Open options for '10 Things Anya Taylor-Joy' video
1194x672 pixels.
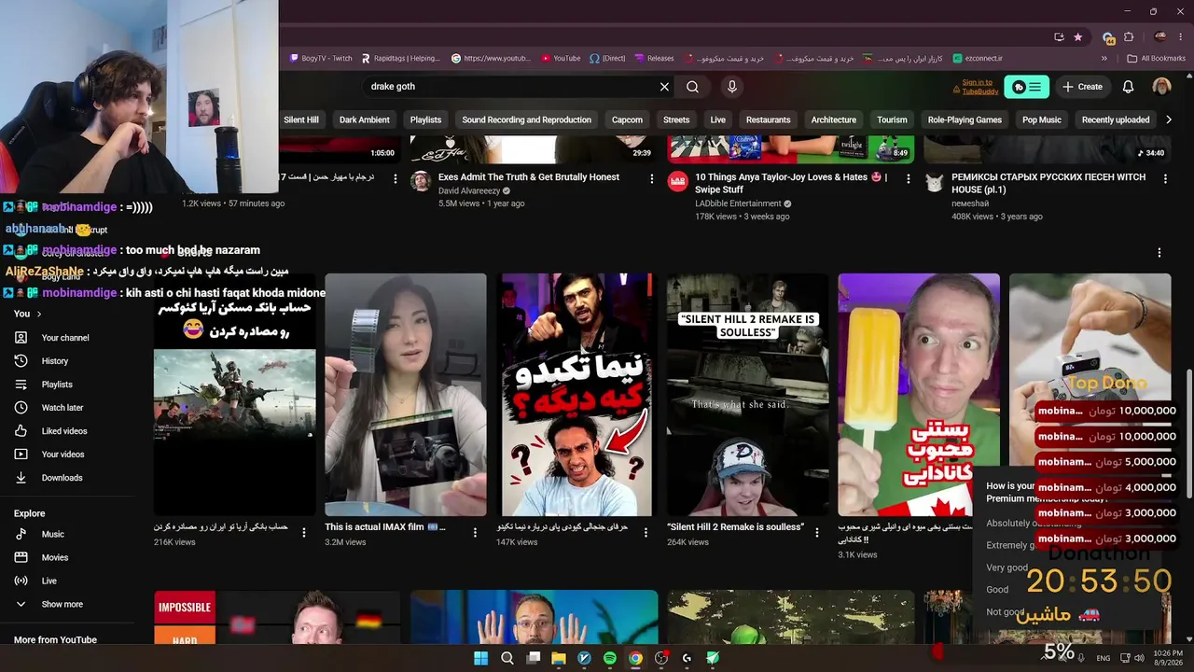(x=908, y=178)
